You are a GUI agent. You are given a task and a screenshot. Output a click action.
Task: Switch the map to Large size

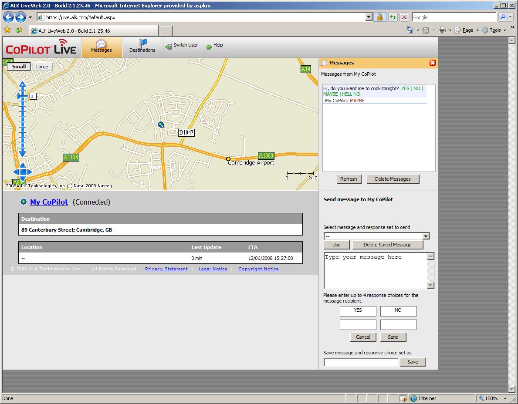click(x=42, y=67)
